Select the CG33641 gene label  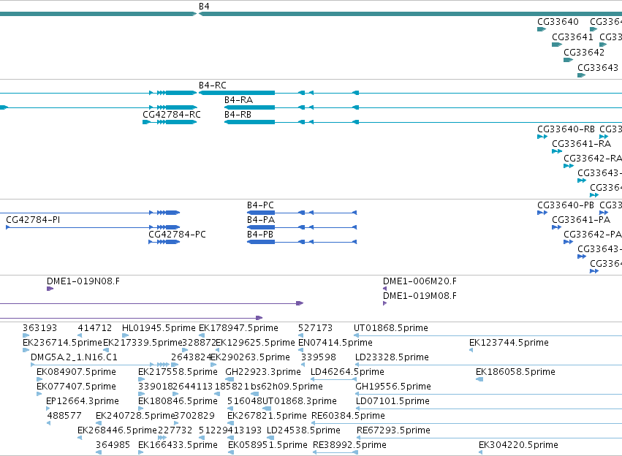point(572,37)
